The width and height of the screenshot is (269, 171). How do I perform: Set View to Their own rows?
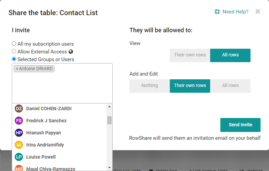coord(190,55)
